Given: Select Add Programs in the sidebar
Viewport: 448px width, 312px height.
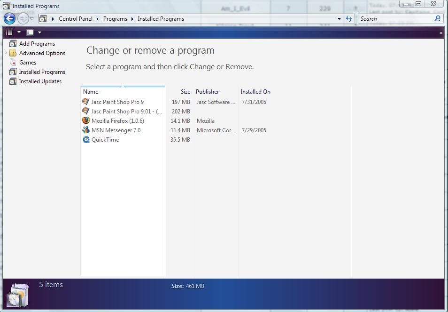Looking at the screenshot, I should pos(37,44).
